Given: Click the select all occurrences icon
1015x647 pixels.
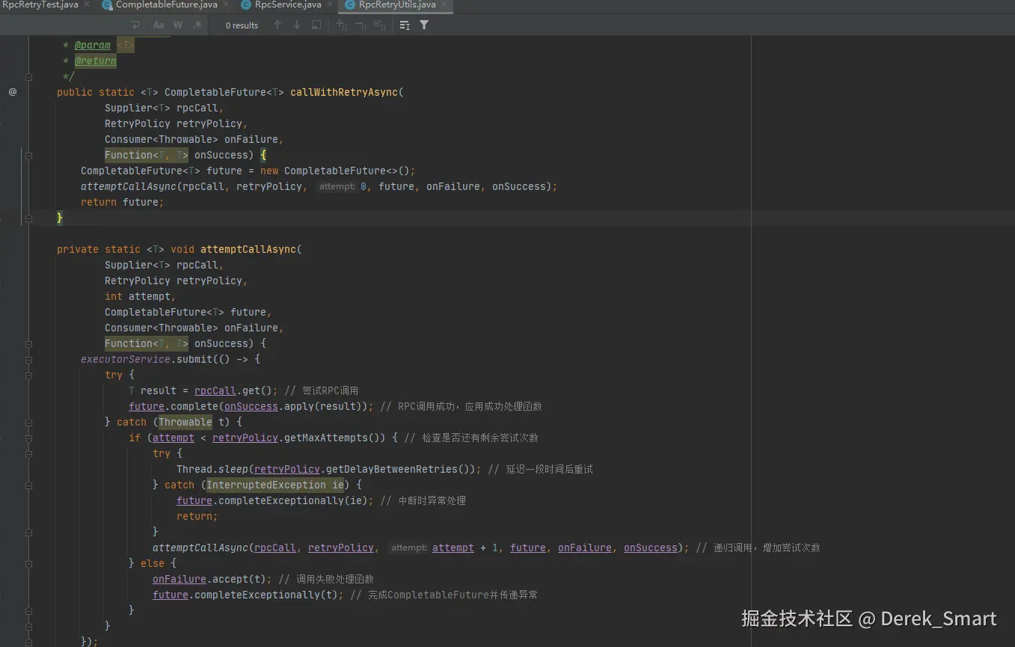Looking at the screenshot, I should point(381,25).
